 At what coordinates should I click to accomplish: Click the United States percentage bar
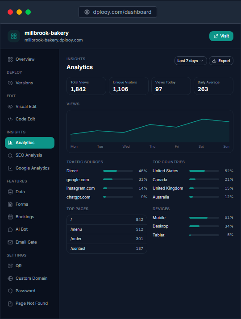click(x=204, y=171)
